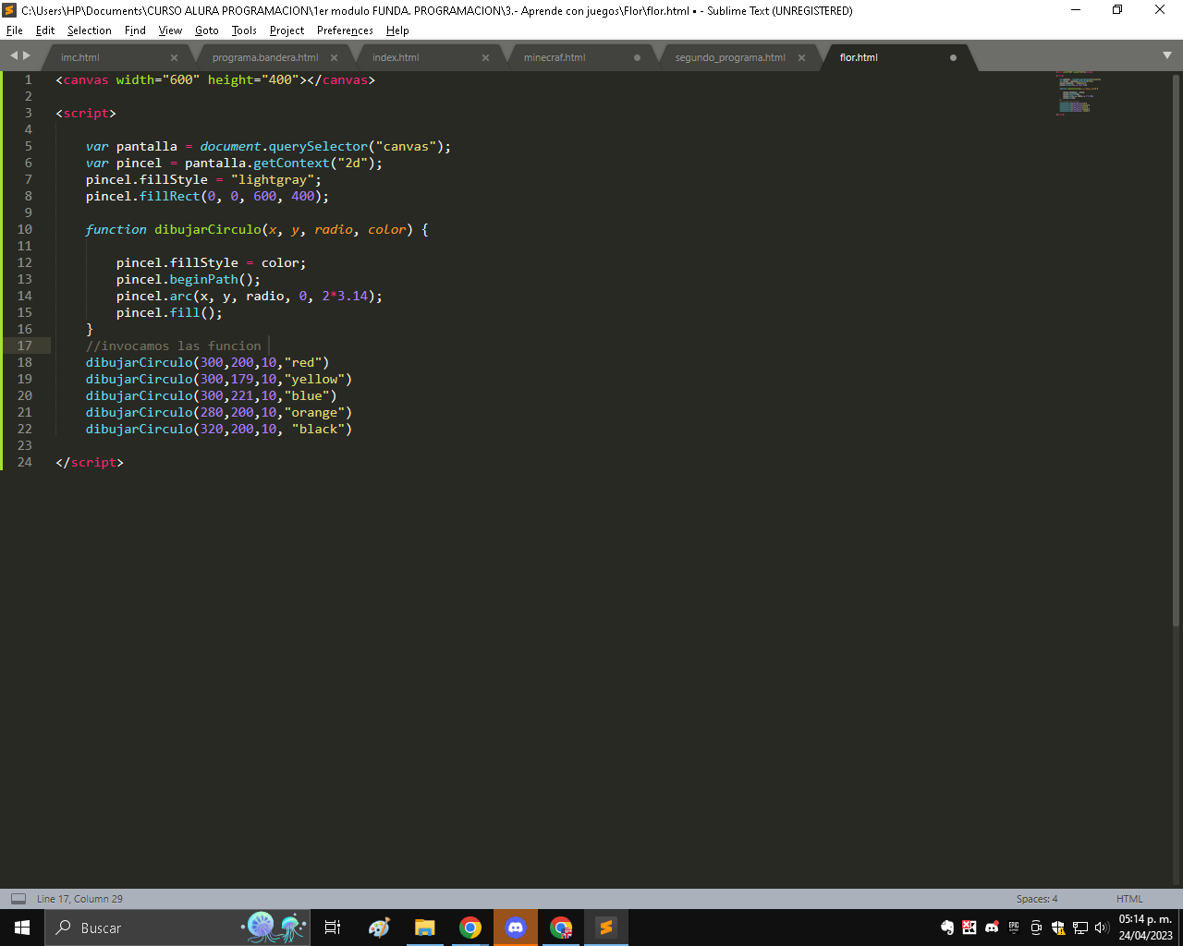Viewport: 1183px width, 946px height.
Task: Click the minimap code preview
Action: (x=1078, y=93)
